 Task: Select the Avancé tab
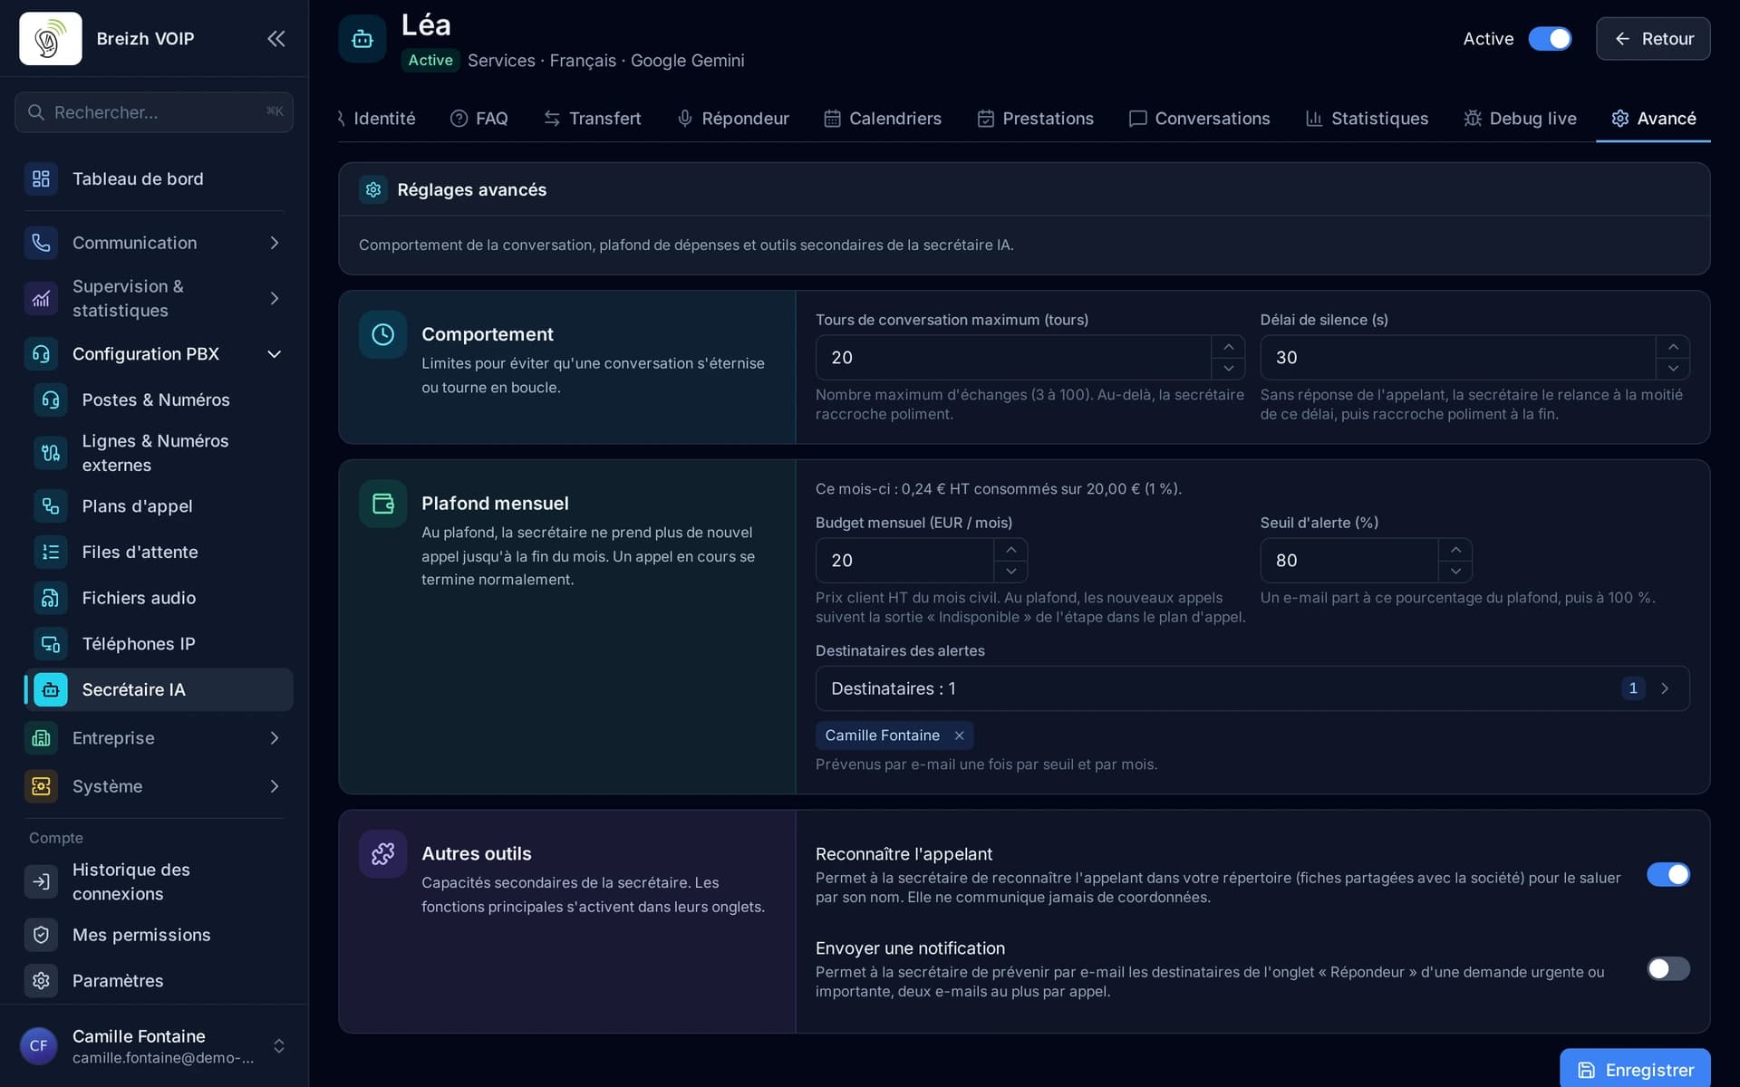(1654, 119)
